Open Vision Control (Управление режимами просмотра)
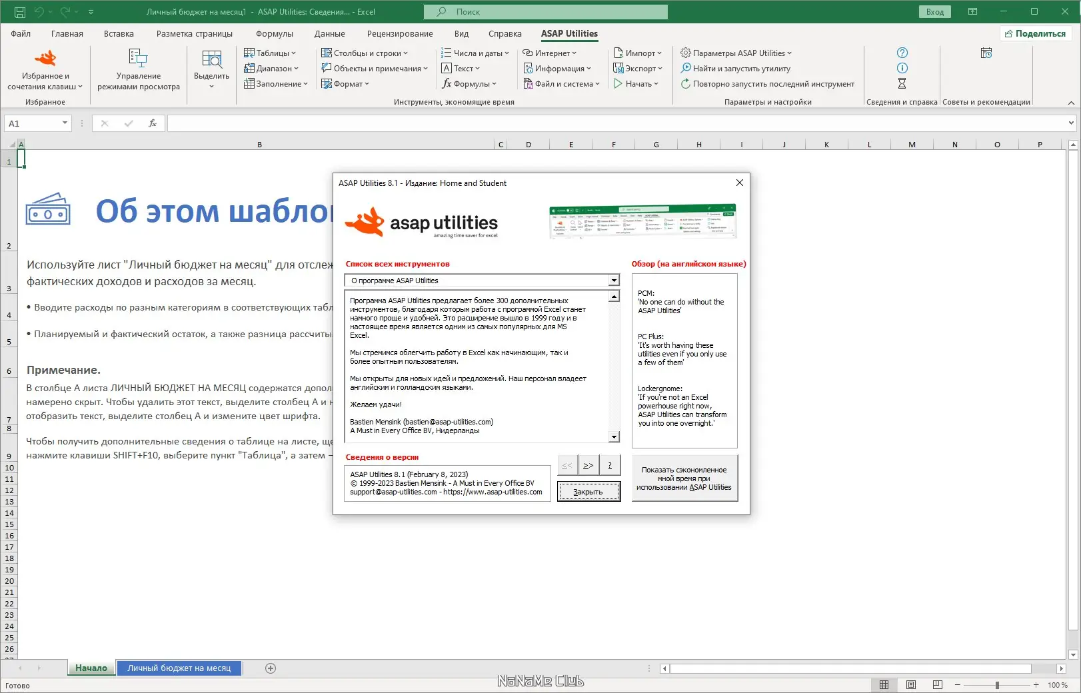 [x=139, y=69]
